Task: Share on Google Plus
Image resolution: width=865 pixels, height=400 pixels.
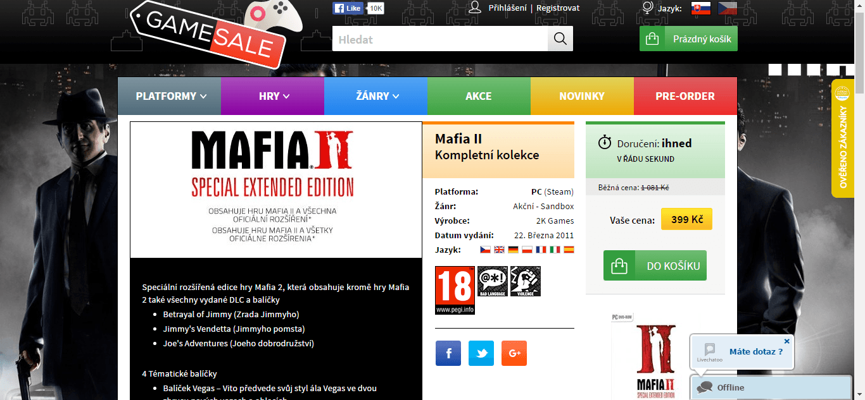Action: [x=514, y=353]
